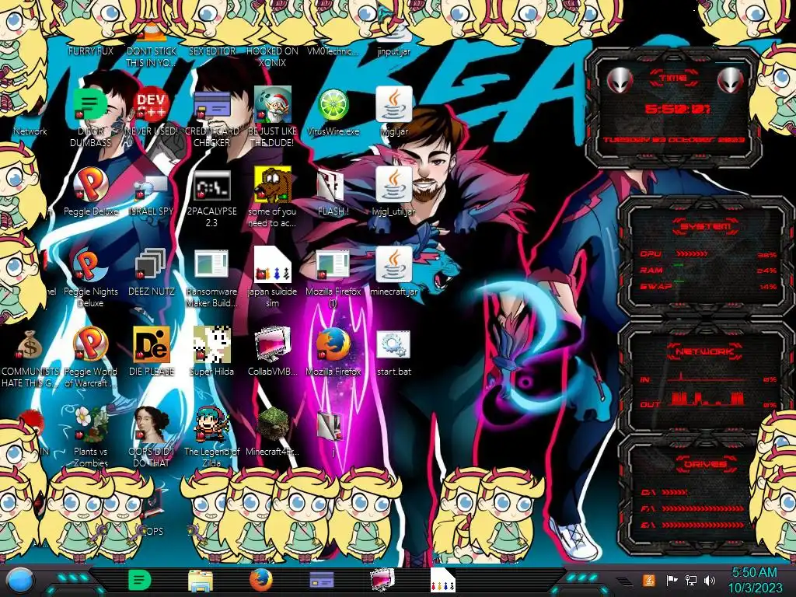
Task: Click the TIME widget clock readout
Action: coord(677,109)
